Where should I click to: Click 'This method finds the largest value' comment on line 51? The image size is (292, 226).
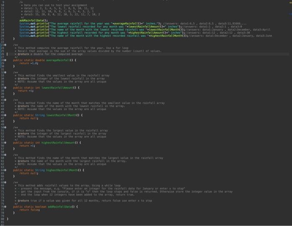(61, 131)
